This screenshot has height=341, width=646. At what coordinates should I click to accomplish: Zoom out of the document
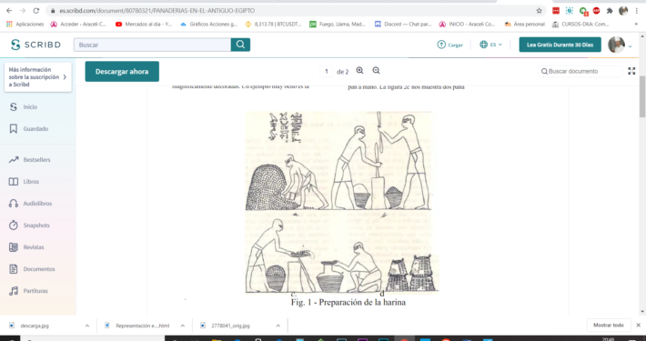(x=376, y=70)
